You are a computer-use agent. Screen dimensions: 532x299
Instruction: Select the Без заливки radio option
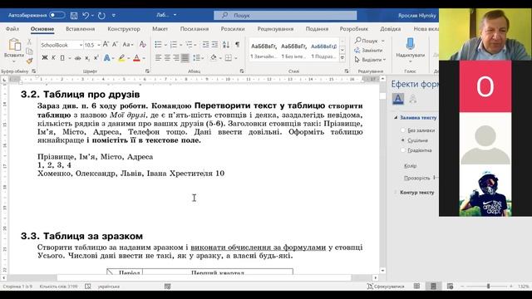click(x=403, y=130)
